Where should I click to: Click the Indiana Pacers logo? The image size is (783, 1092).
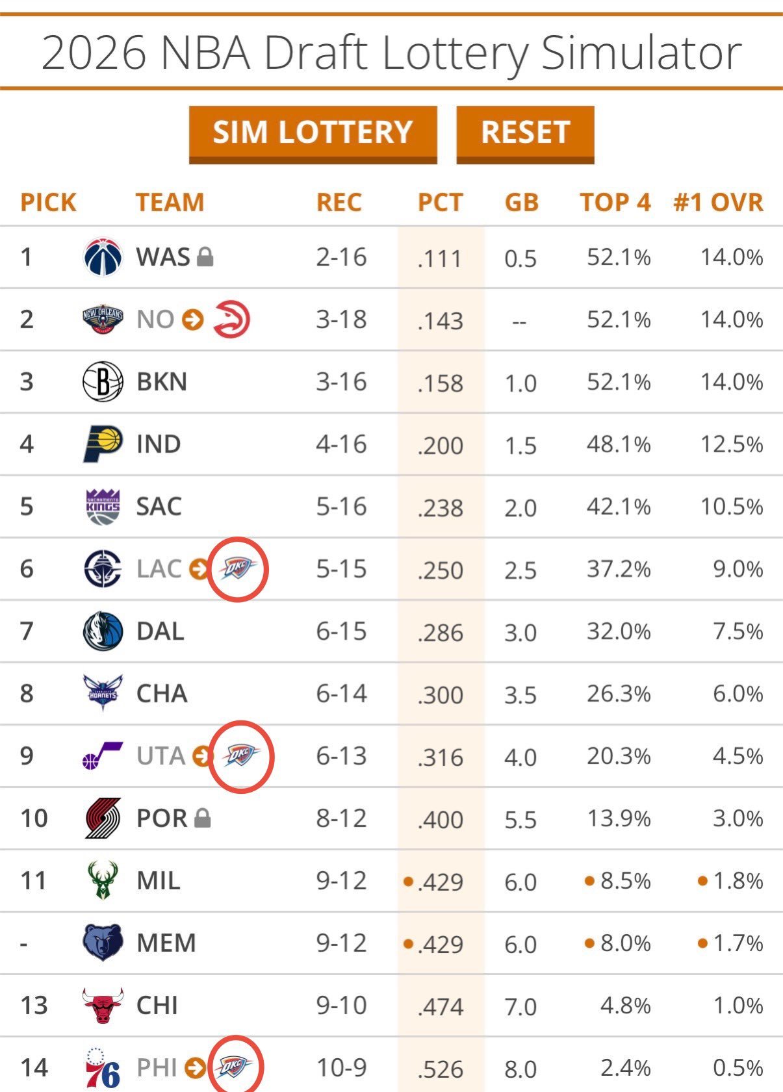[x=103, y=444]
